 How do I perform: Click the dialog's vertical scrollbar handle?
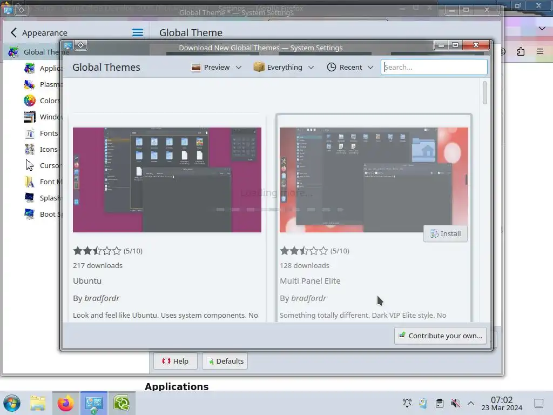[x=485, y=92]
